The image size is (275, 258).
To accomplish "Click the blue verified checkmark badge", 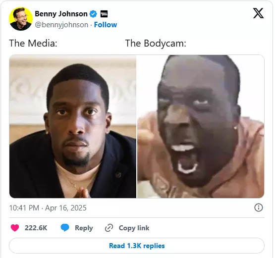I will click(93, 14).
